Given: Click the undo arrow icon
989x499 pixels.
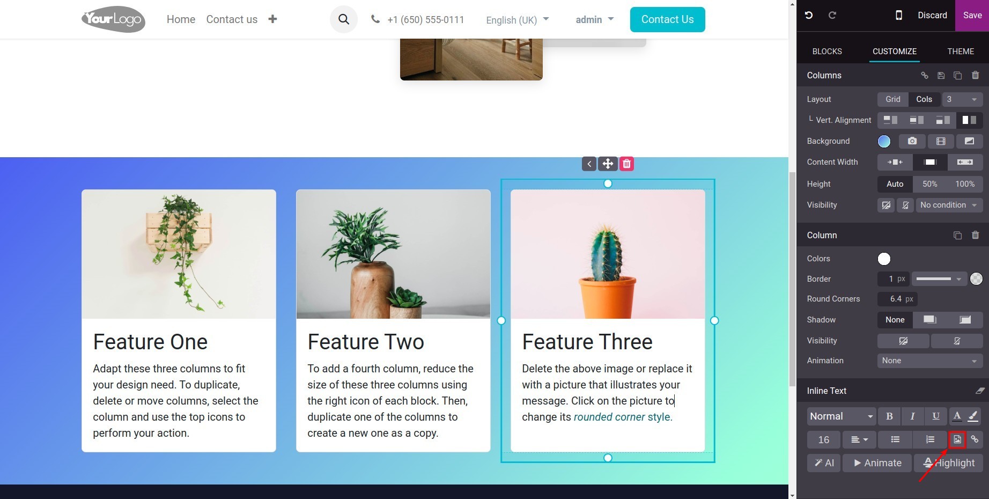Looking at the screenshot, I should (x=809, y=15).
